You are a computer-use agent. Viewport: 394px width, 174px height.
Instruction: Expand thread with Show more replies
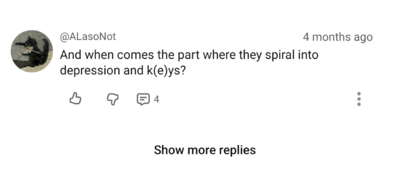[x=205, y=150]
